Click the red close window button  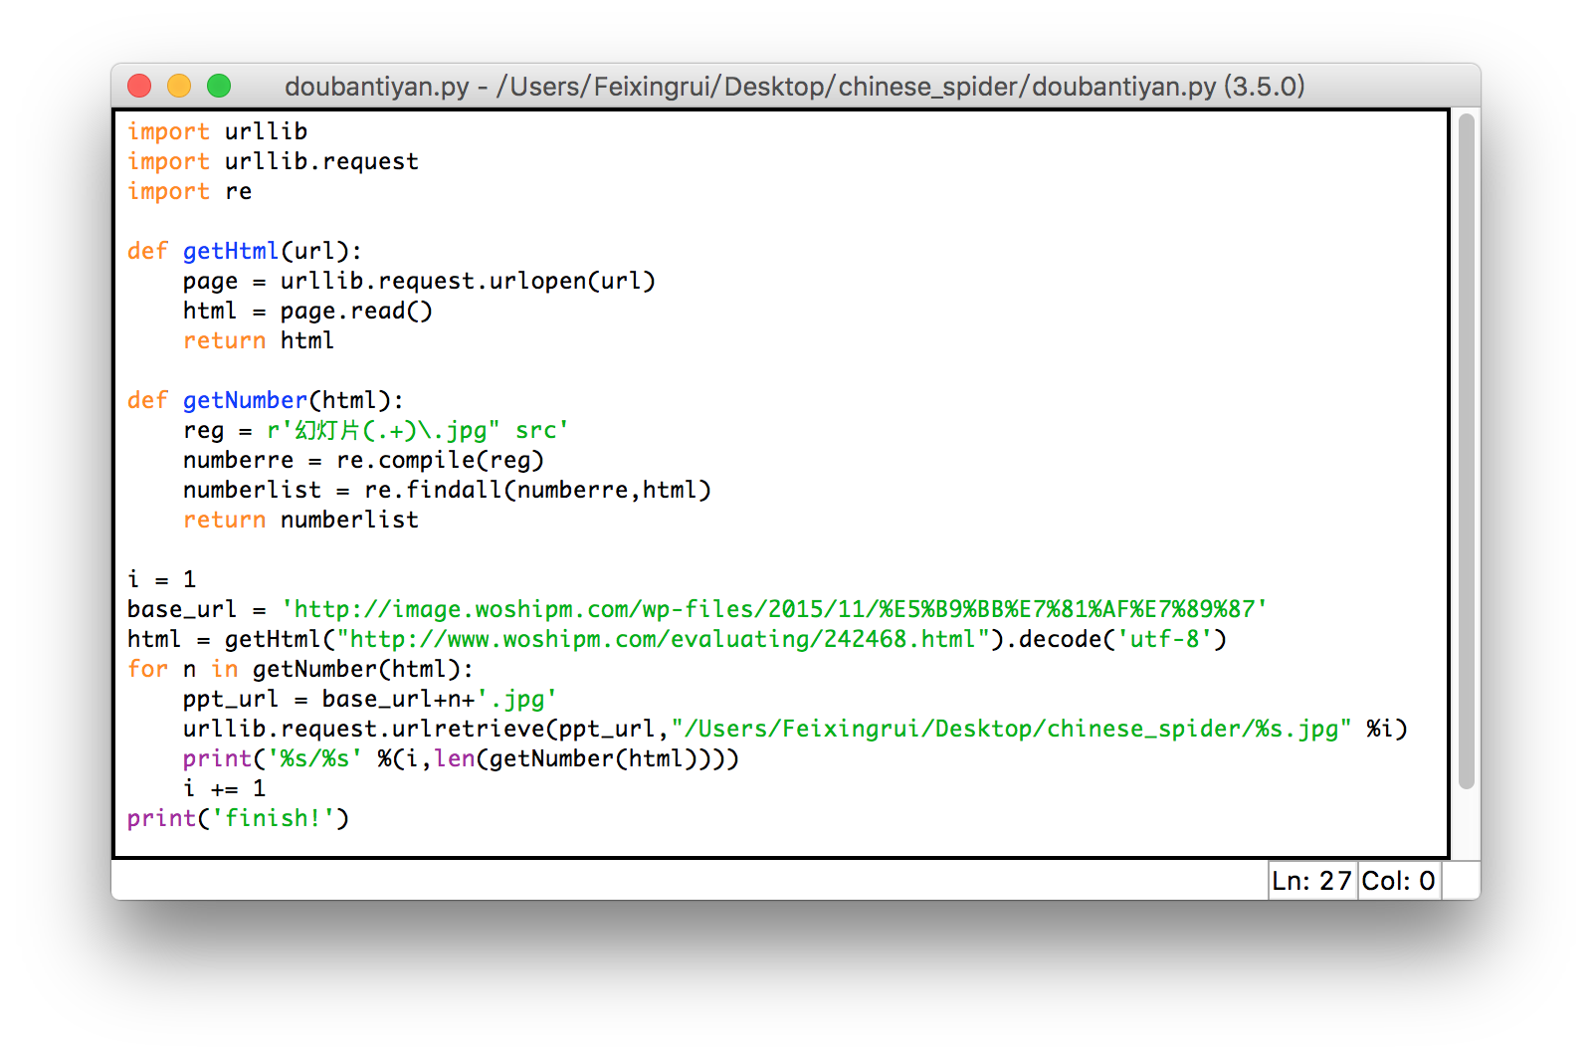coord(139,86)
